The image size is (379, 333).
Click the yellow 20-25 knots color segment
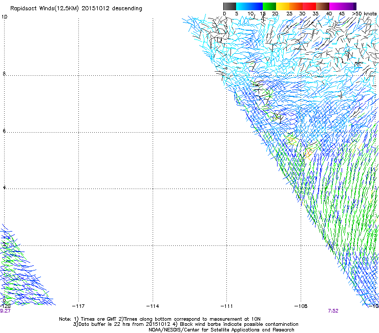coord(283,6)
